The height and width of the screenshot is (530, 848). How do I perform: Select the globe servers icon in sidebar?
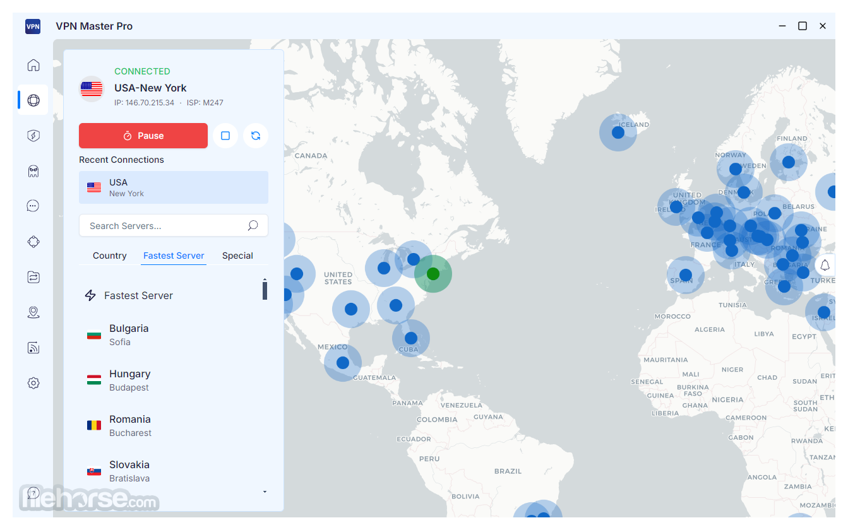coord(33,100)
